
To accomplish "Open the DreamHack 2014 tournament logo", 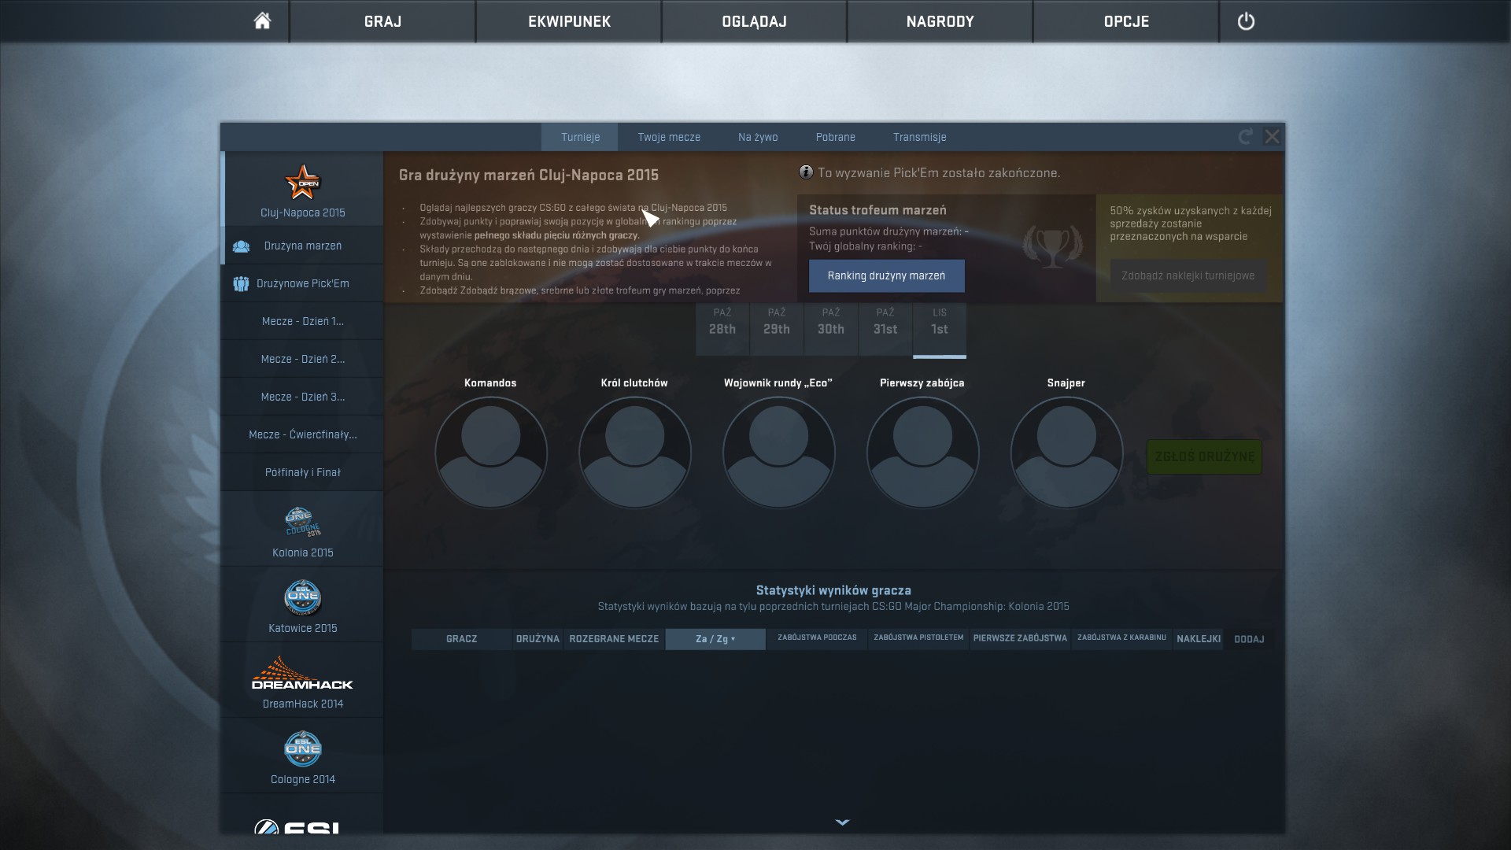I will tap(302, 674).
